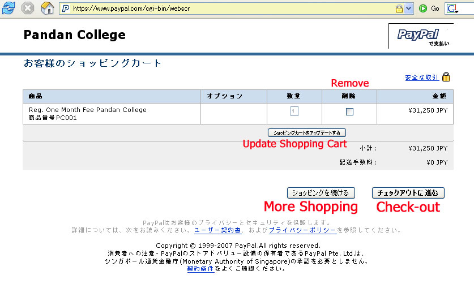Click the 商品番号 PC001 text
The image size is (474, 288).
point(53,118)
